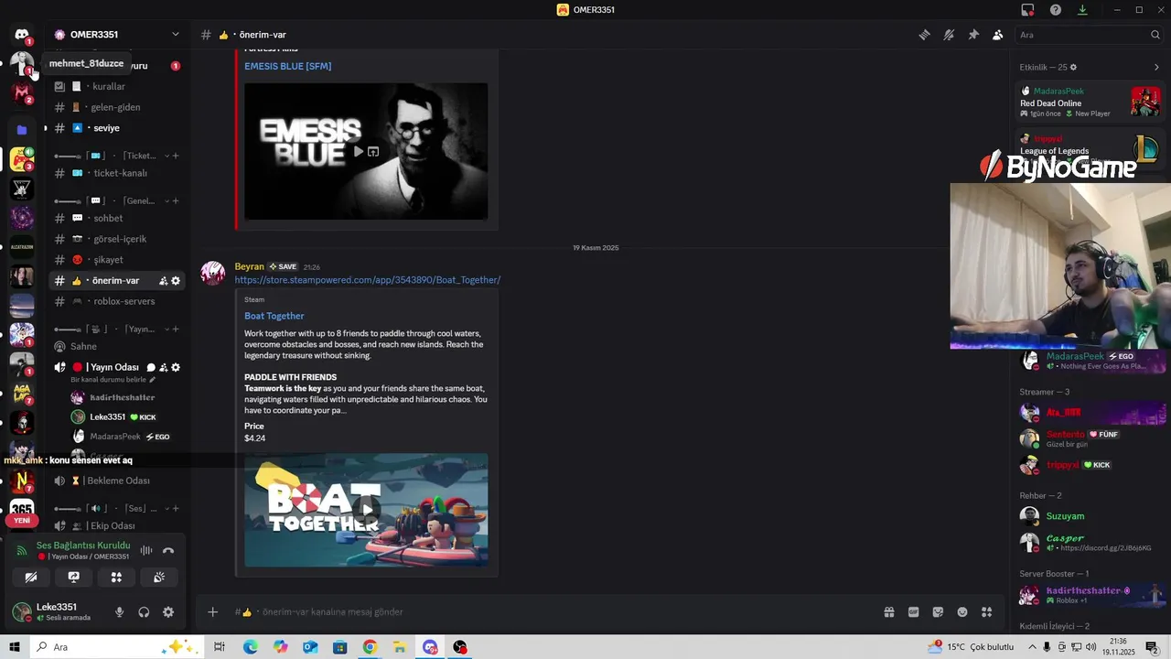
Task: Open chat of Yayın Odası voice channel
Action: [x=151, y=367]
